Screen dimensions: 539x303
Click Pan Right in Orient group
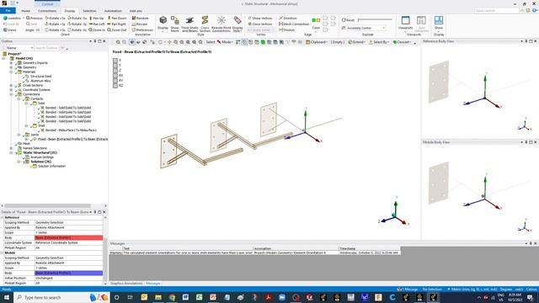click(x=116, y=24)
